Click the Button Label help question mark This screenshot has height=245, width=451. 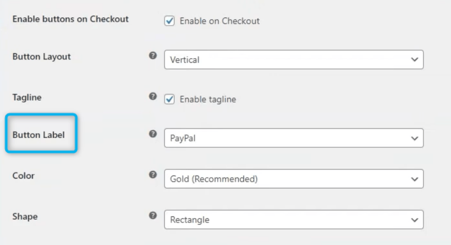click(x=153, y=134)
